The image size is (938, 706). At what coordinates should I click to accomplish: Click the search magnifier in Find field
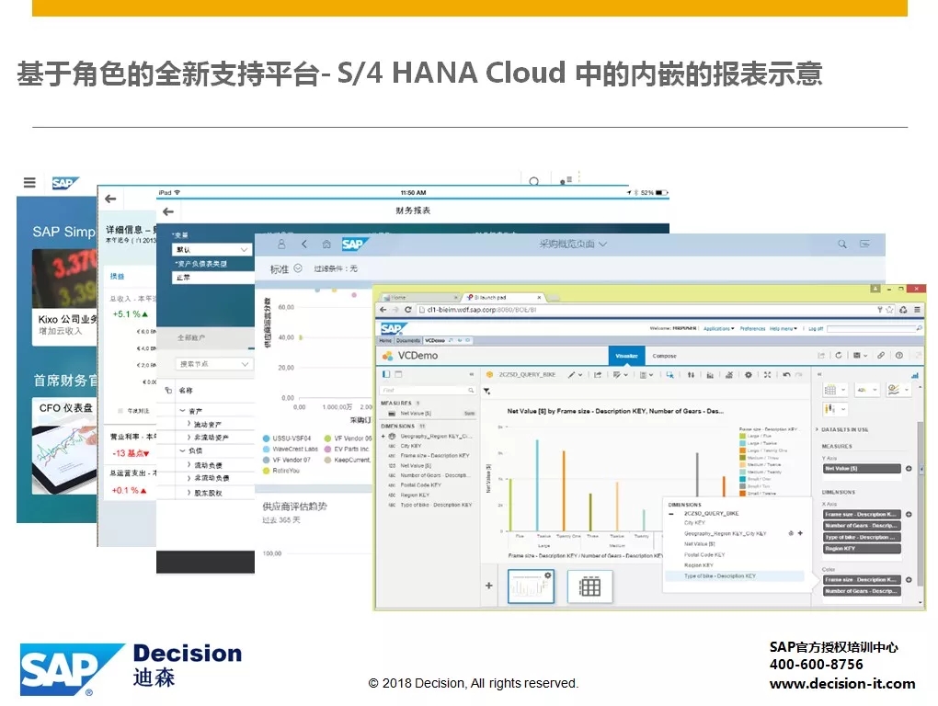click(x=471, y=391)
